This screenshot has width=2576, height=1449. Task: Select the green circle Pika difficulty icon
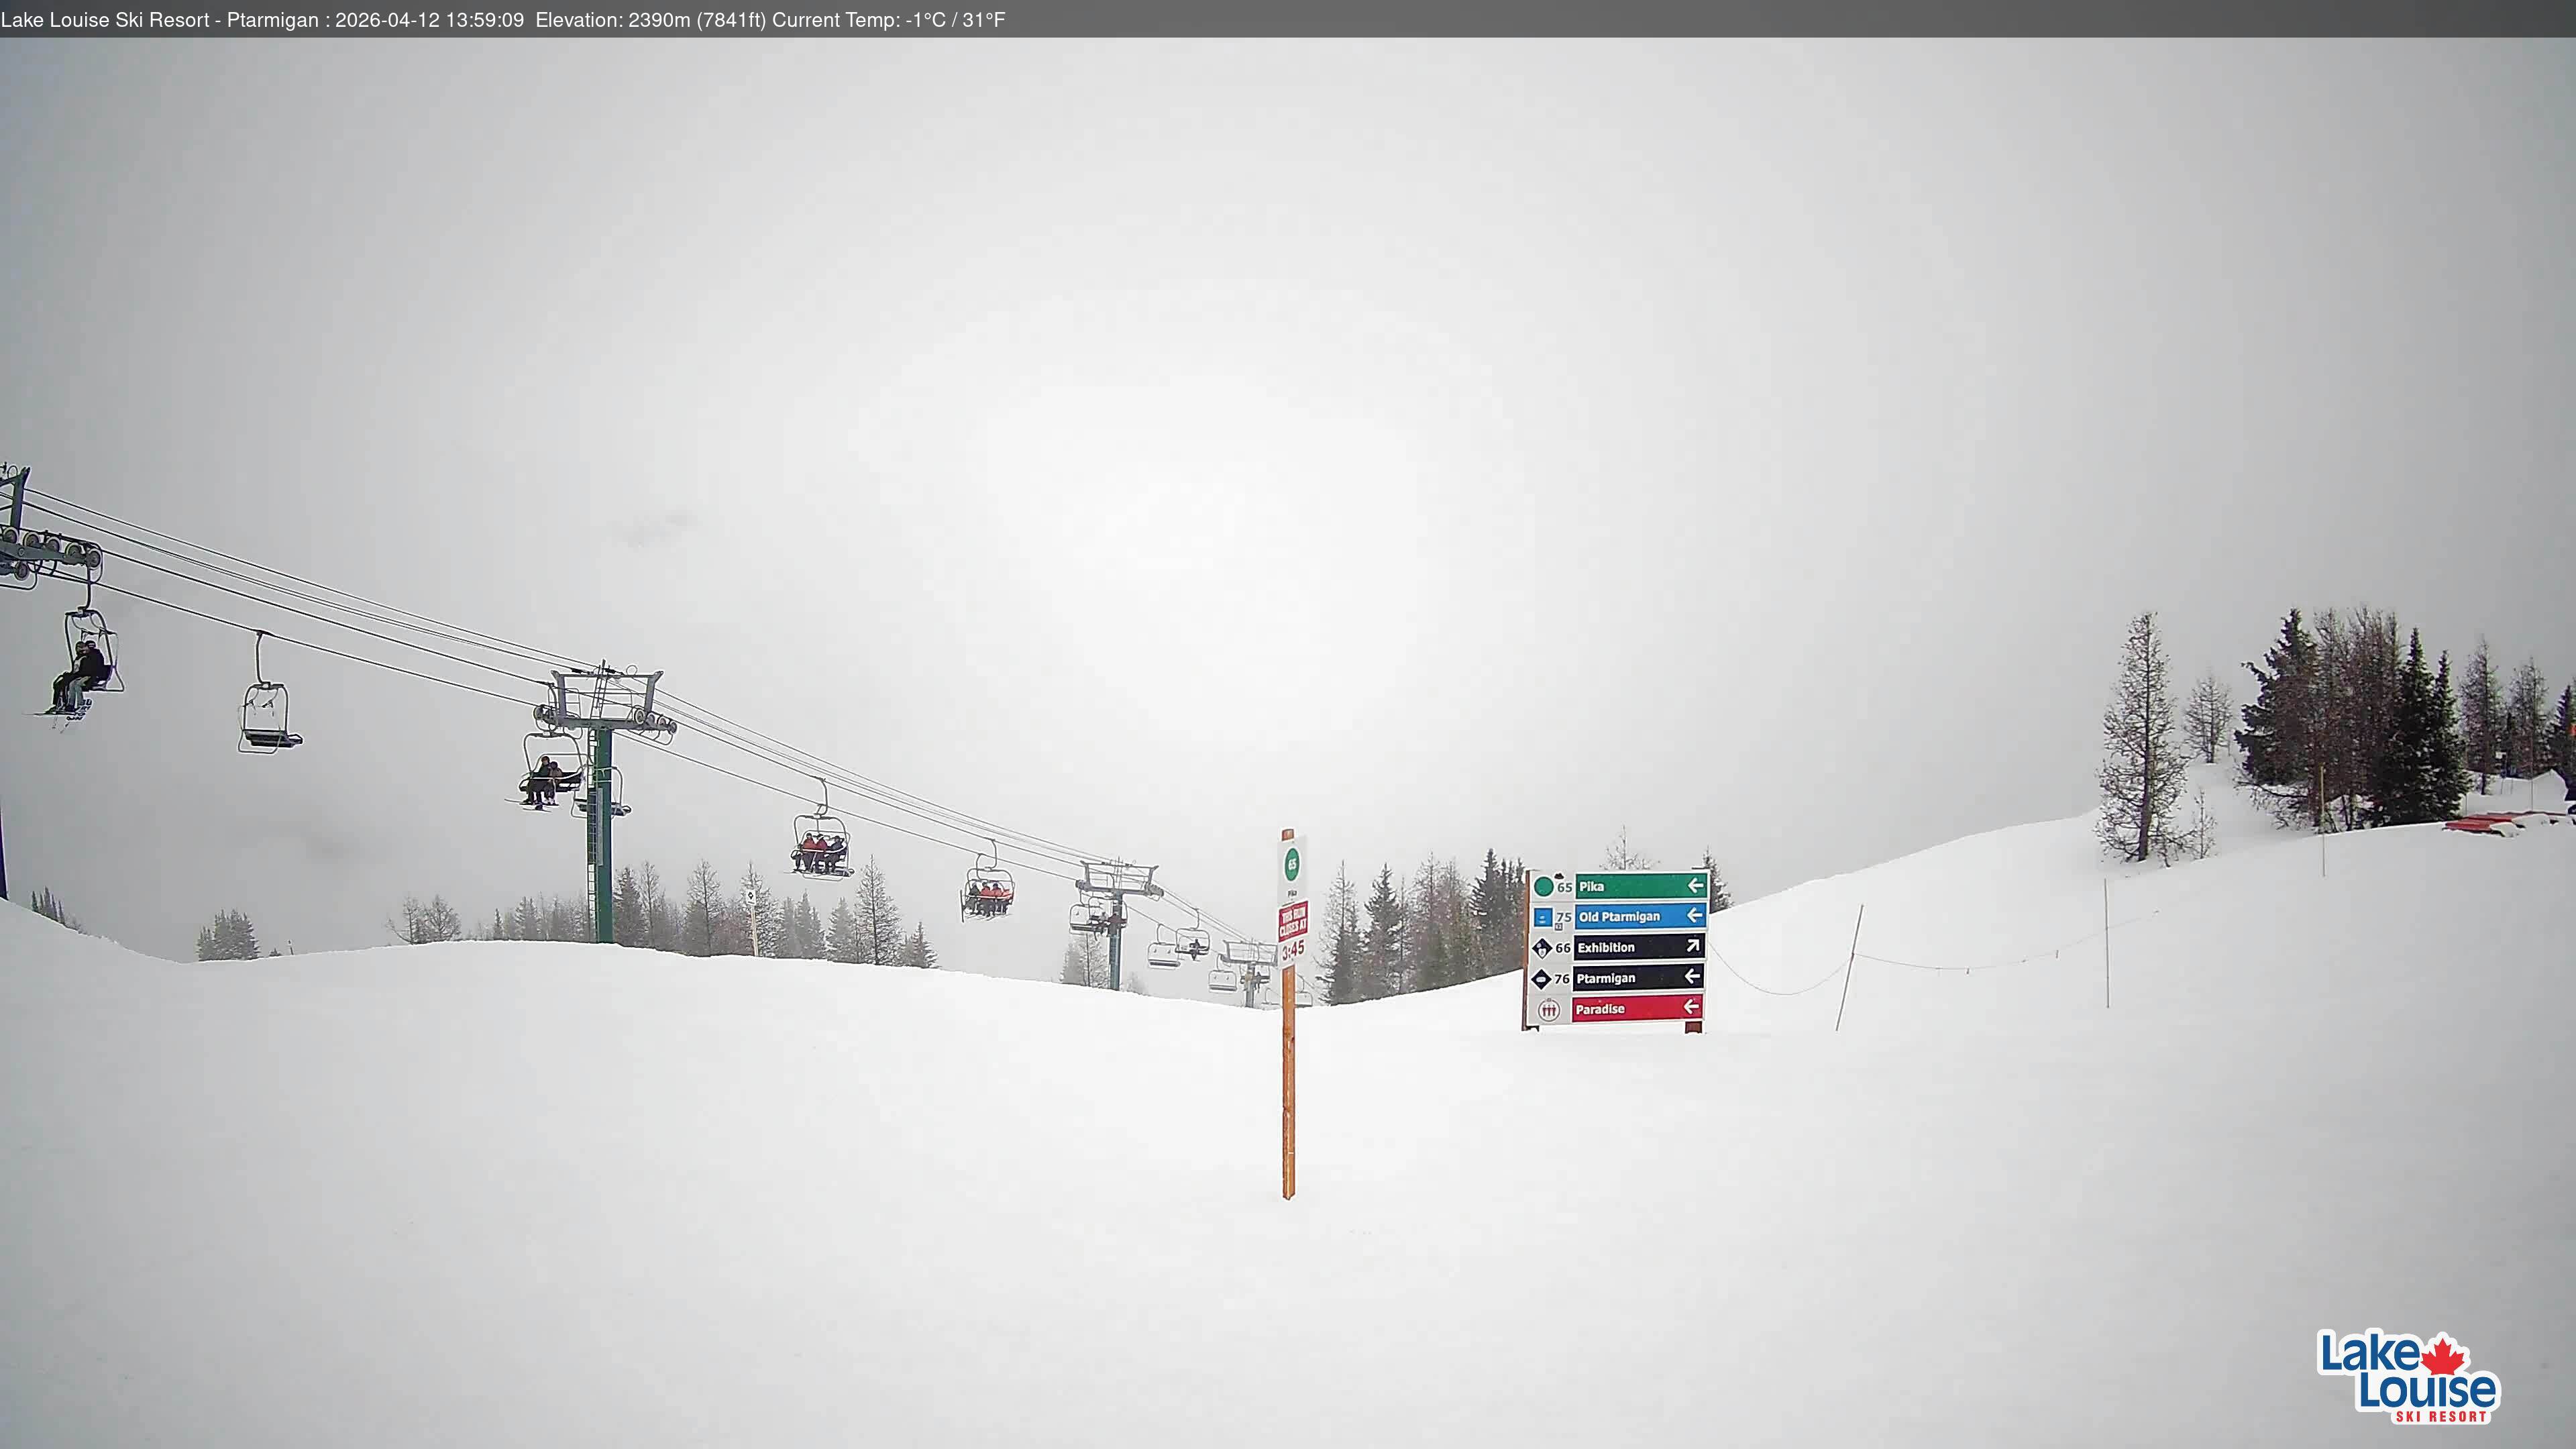click(x=1544, y=887)
